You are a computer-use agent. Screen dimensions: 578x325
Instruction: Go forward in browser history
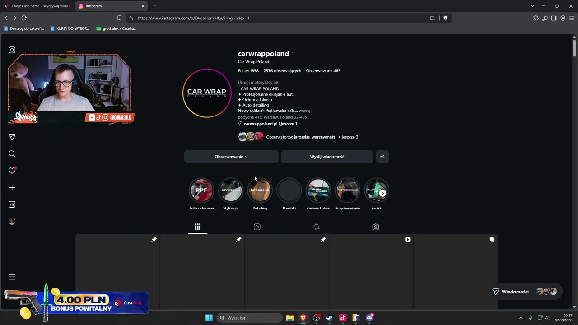[15, 18]
